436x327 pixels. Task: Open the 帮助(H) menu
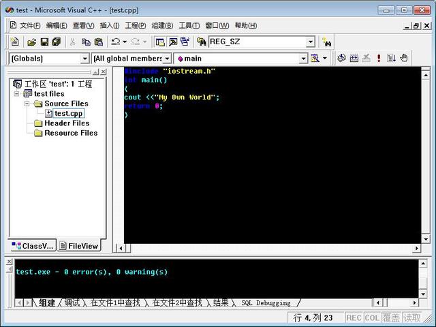pyautogui.click(x=246, y=26)
